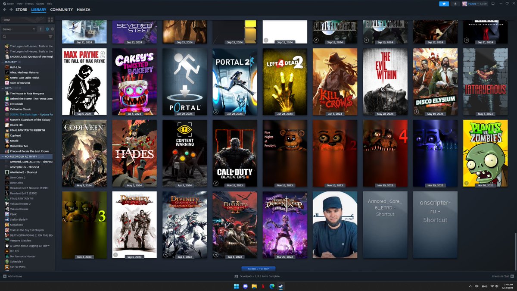
Task: Click the sort ascending arrow icon
Action: click(x=41, y=29)
